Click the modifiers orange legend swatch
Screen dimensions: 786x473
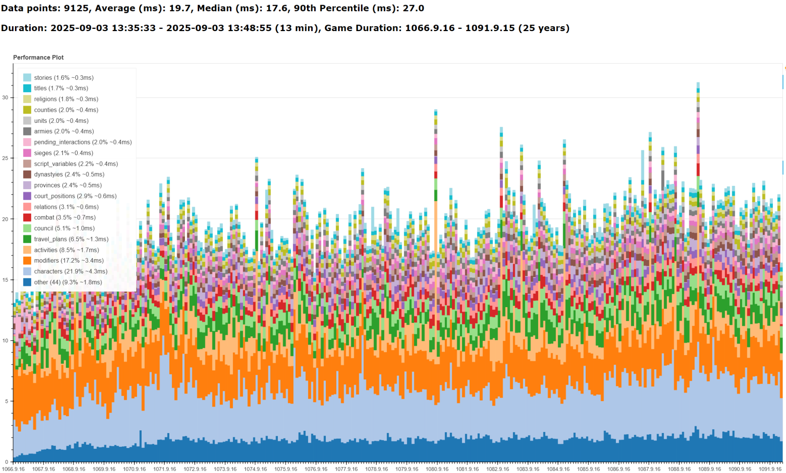coord(27,261)
